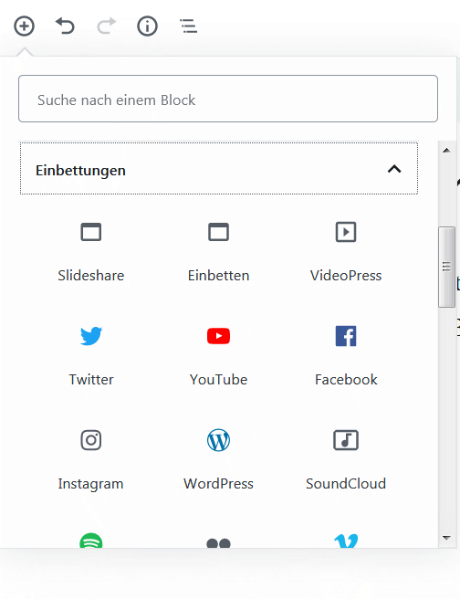
Task: Click the greyed-out Redo arrow
Action: pos(106,26)
